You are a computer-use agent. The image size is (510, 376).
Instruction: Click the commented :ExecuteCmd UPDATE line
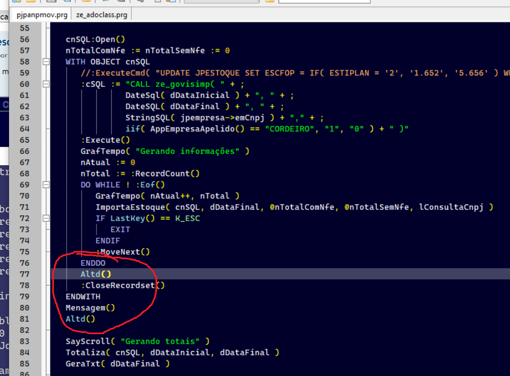[295, 73]
